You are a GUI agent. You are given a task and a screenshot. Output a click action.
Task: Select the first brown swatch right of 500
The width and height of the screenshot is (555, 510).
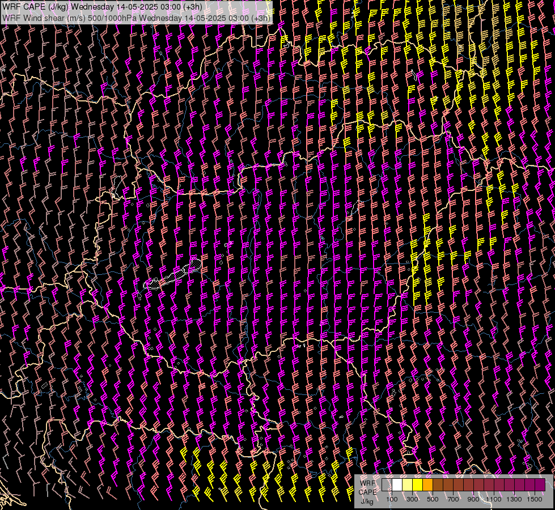(x=438, y=484)
